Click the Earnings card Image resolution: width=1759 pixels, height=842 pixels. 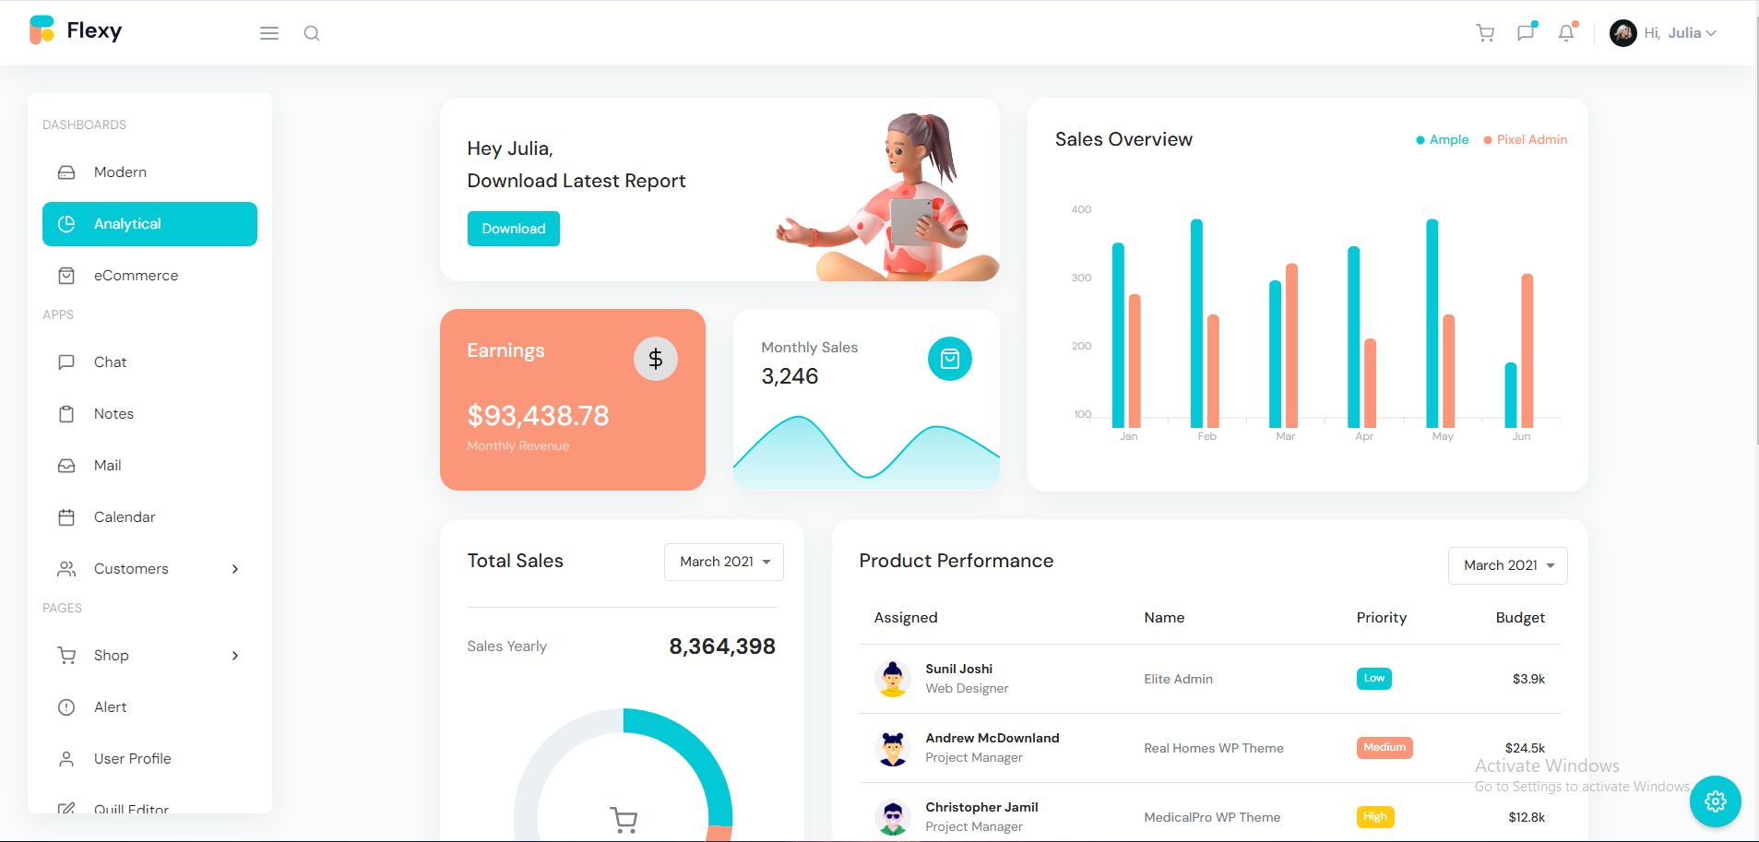(x=573, y=399)
